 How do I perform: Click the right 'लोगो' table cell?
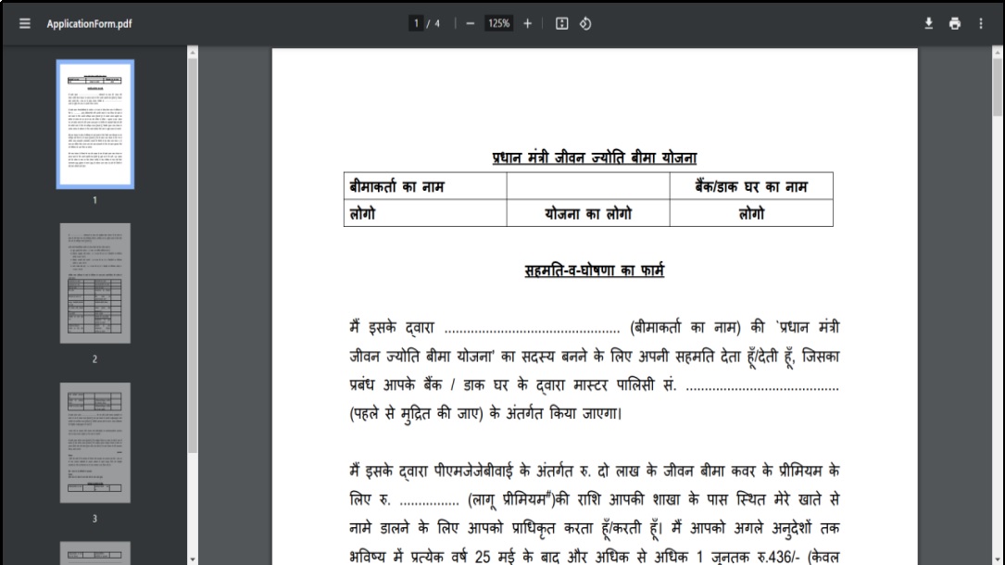pyautogui.click(x=751, y=213)
